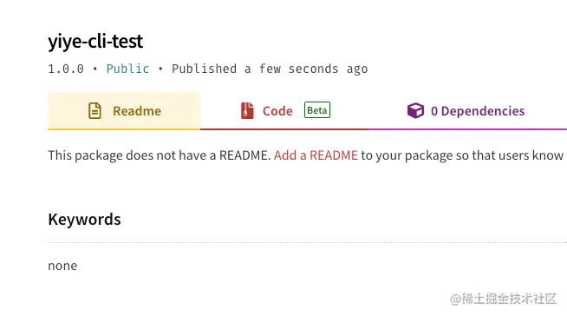Click the Readme document icon
The height and width of the screenshot is (316, 567).
(x=94, y=111)
